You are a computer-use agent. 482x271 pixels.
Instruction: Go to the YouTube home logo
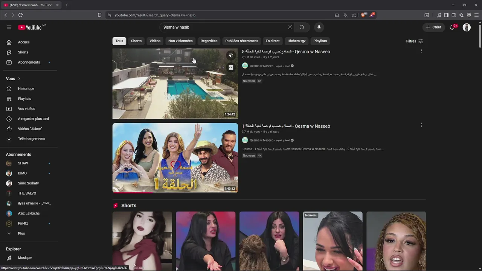(x=30, y=27)
